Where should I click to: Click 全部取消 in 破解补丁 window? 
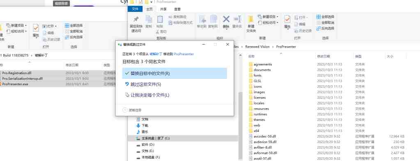[73, 31]
